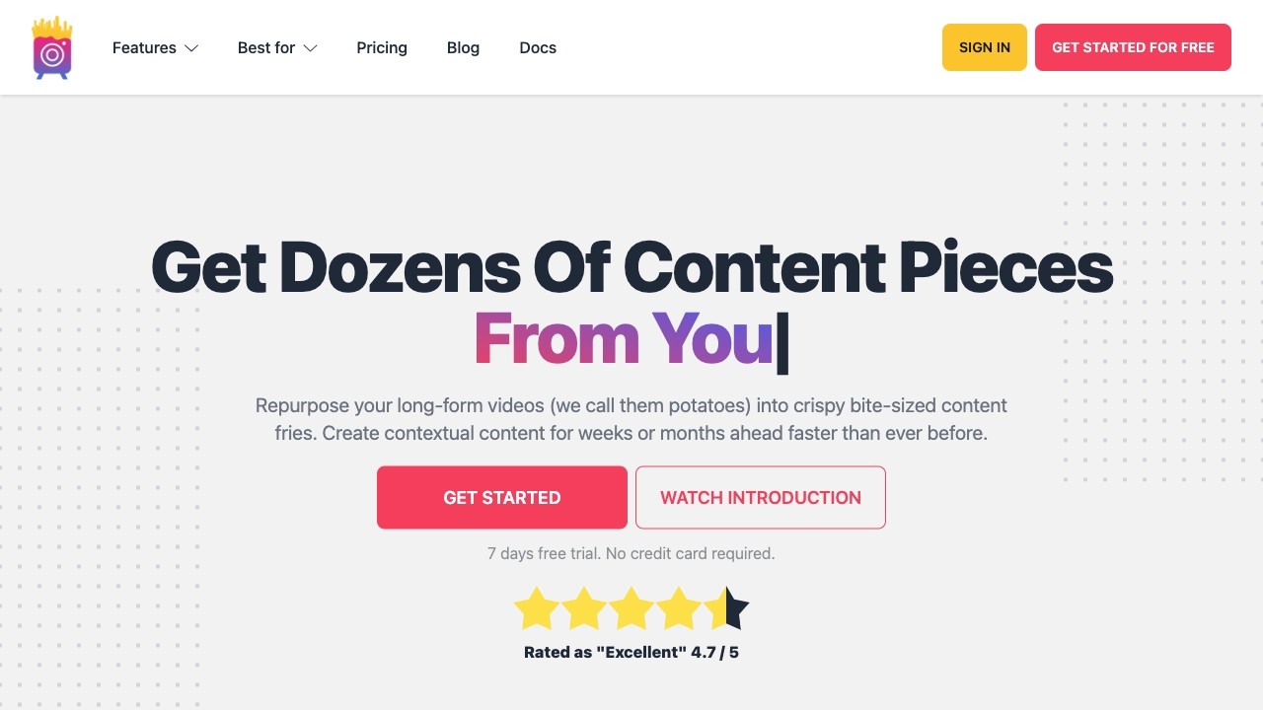The height and width of the screenshot is (710, 1263).
Task: Open the Pricing page
Action: (x=382, y=47)
